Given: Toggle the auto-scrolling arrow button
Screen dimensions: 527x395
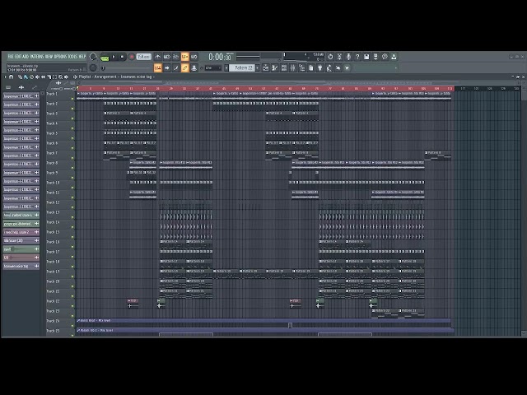Looking at the screenshot, I should (x=167, y=68).
